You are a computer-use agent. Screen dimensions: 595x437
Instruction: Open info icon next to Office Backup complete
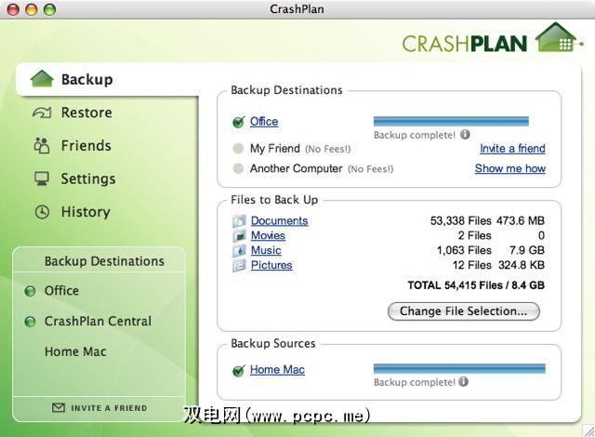tap(465, 135)
